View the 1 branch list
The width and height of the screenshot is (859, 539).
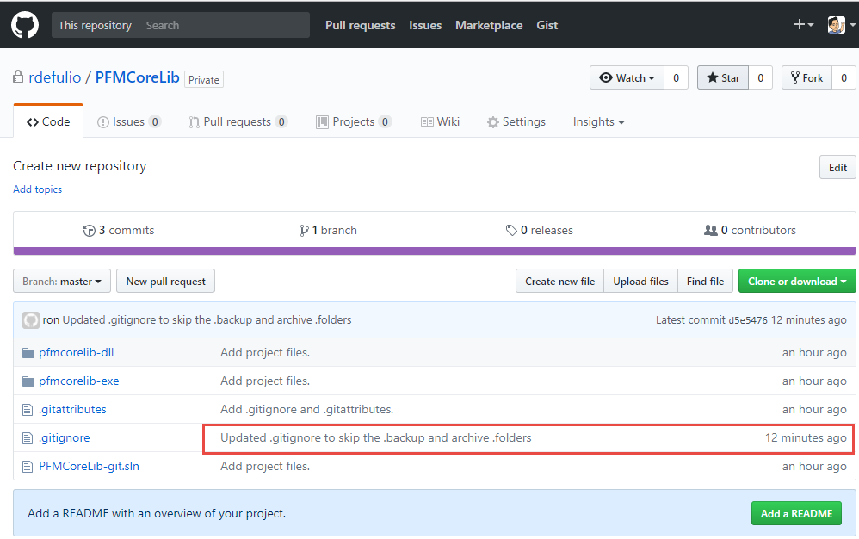pyautogui.click(x=328, y=231)
